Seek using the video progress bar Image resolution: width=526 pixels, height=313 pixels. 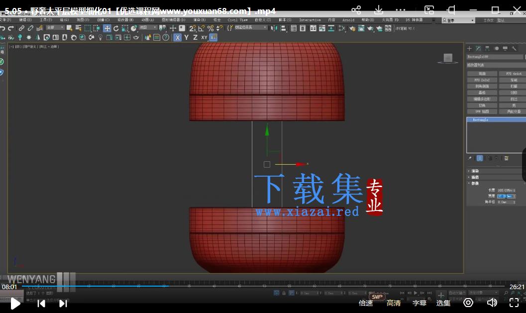(x=263, y=286)
